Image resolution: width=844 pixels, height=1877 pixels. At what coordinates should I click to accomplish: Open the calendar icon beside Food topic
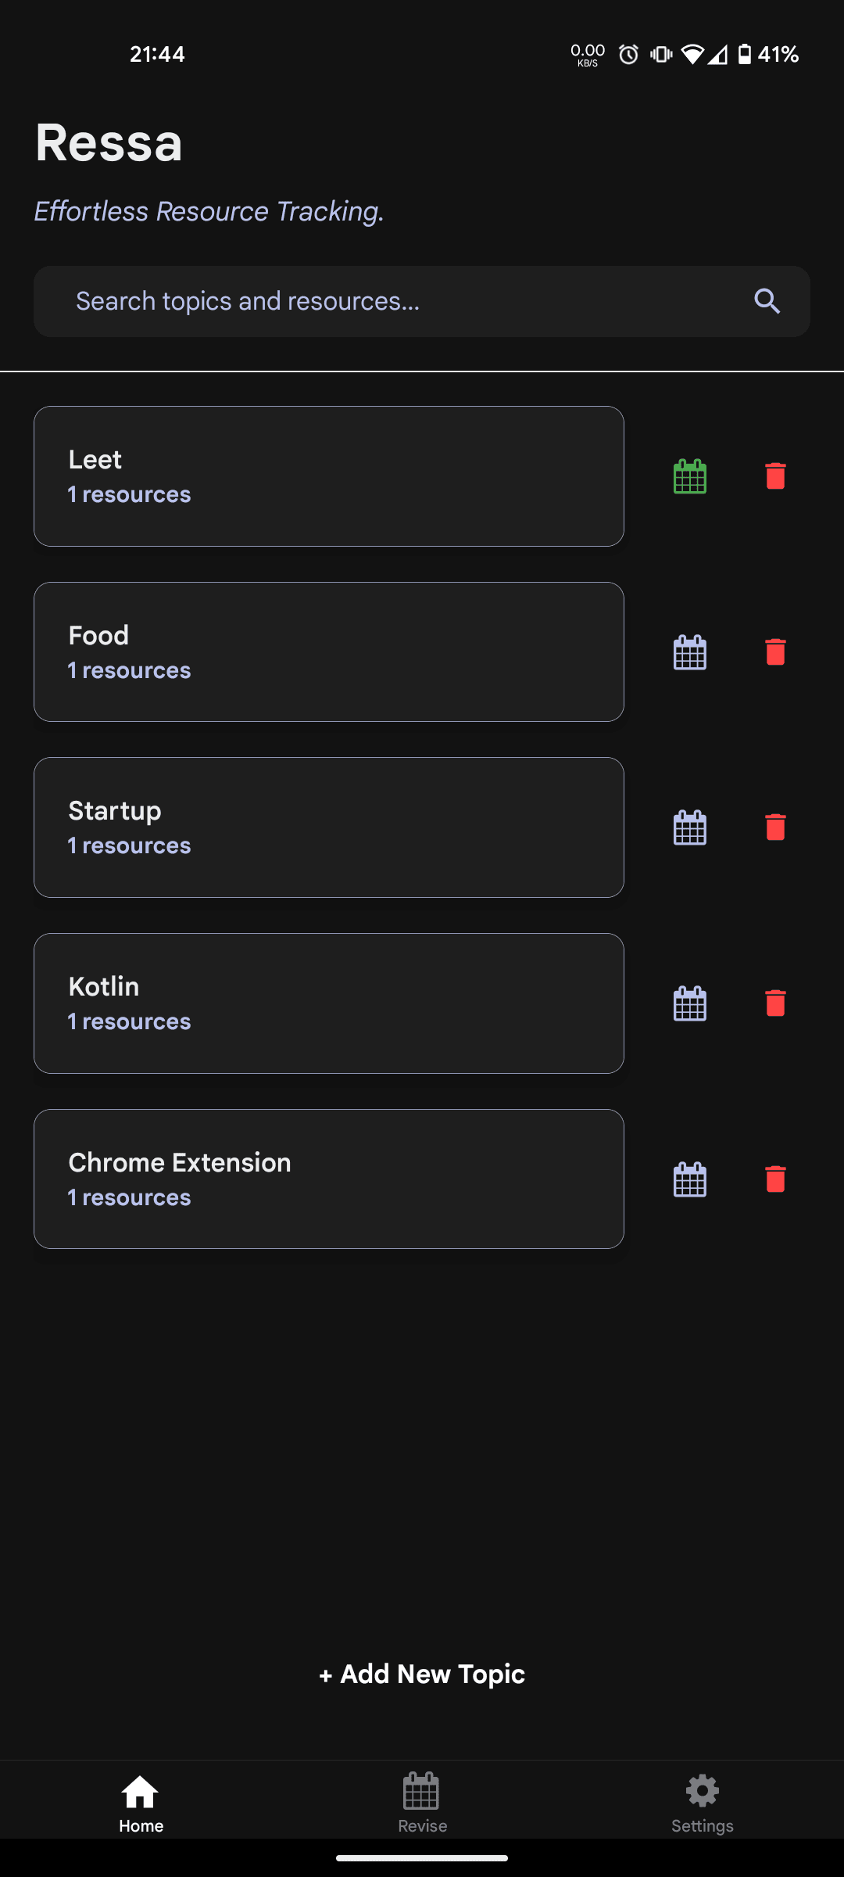click(688, 651)
